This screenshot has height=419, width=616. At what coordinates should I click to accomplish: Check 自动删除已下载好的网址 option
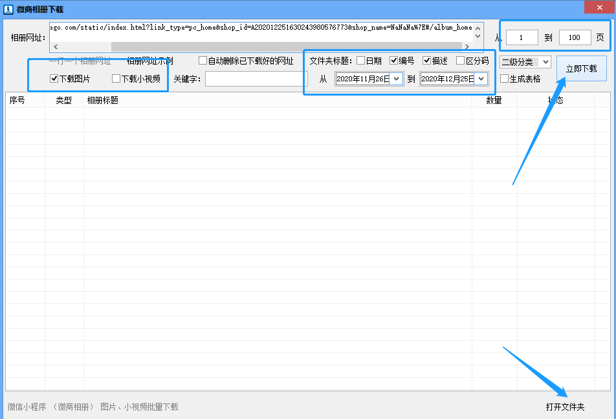(203, 61)
